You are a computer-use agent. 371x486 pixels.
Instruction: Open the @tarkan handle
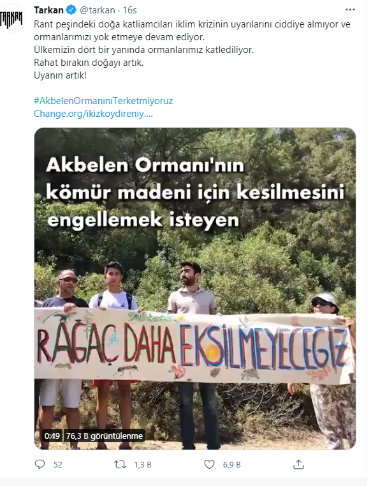point(98,10)
